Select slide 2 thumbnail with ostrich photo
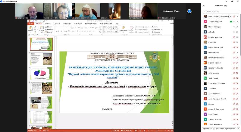 tap(41, 58)
